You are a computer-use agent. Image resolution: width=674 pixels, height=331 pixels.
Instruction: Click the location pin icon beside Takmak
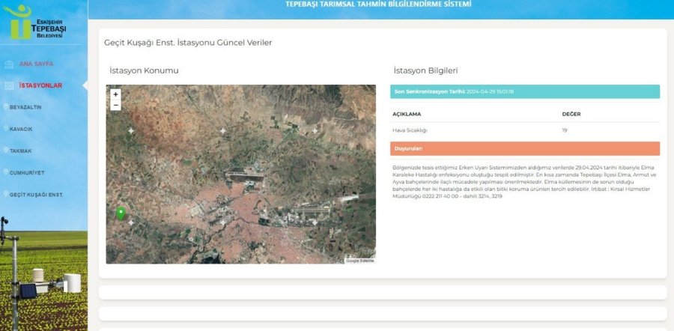[x=6, y=151]
